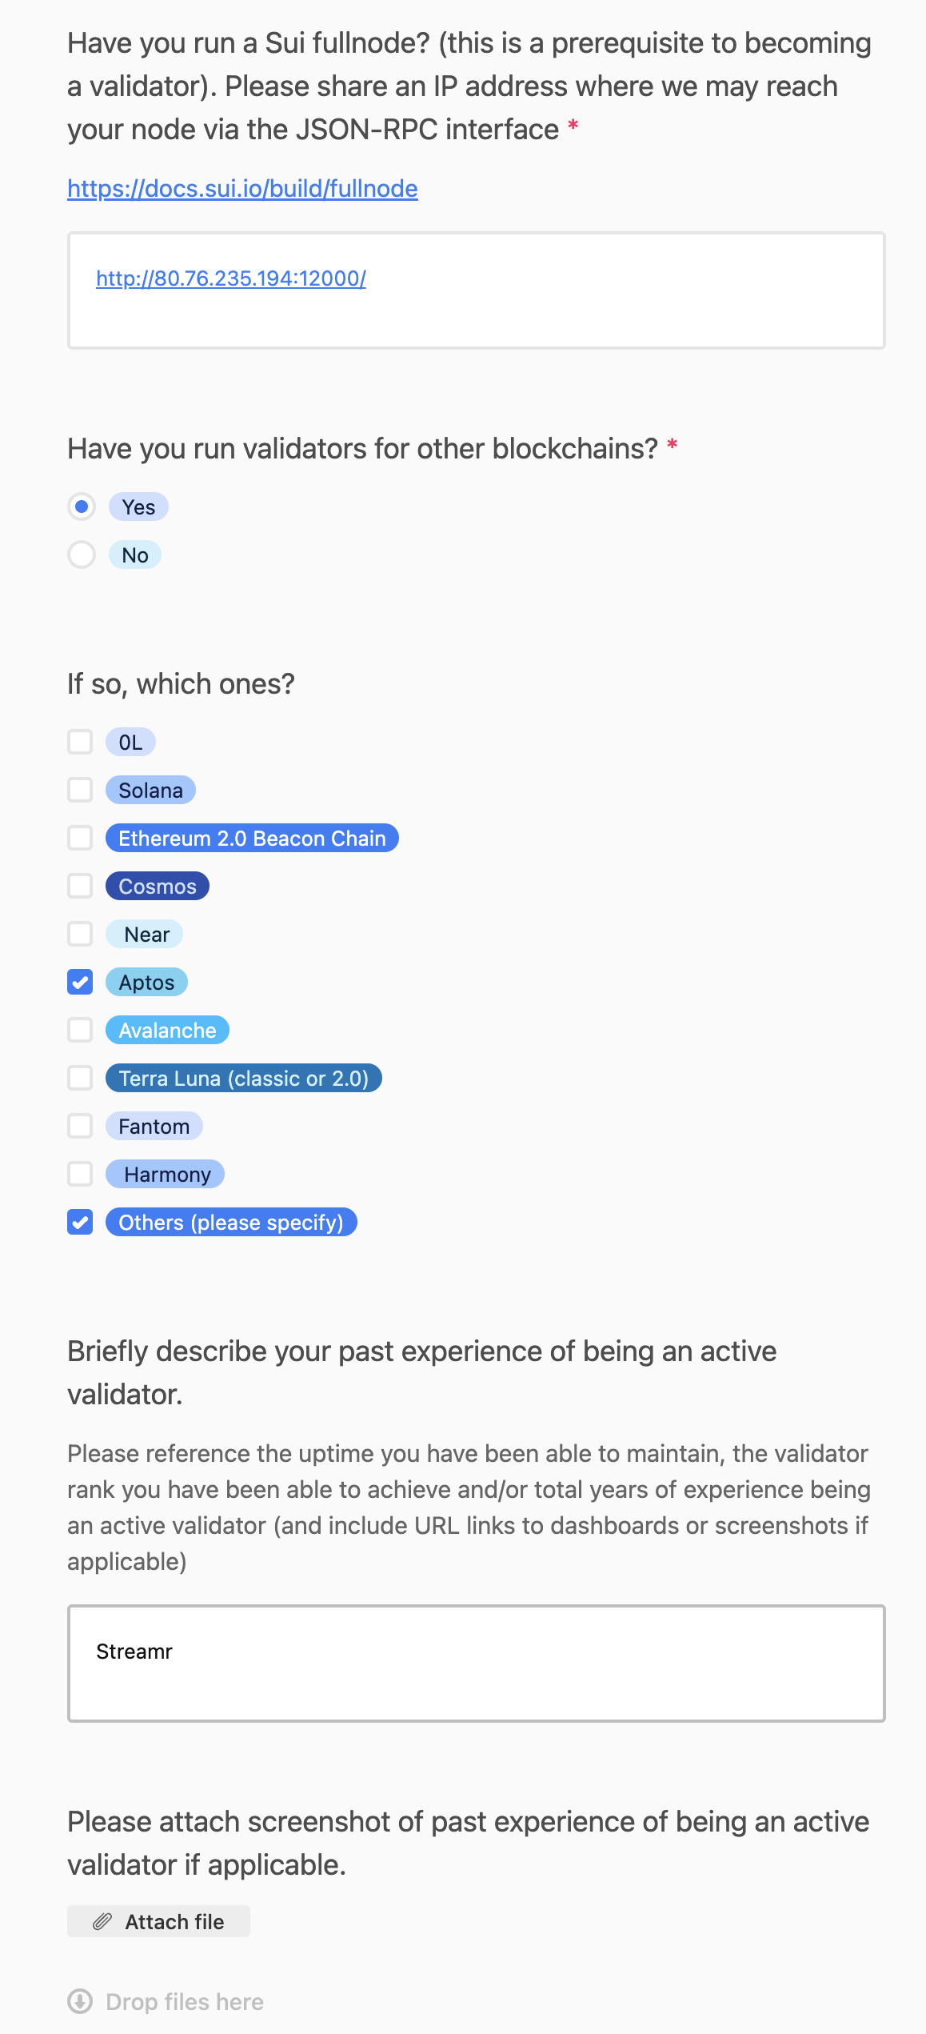Open the docs.sui.io fullnode link
The width and height of the screenshot is (926, 2034).
click(x=242, y=189)
